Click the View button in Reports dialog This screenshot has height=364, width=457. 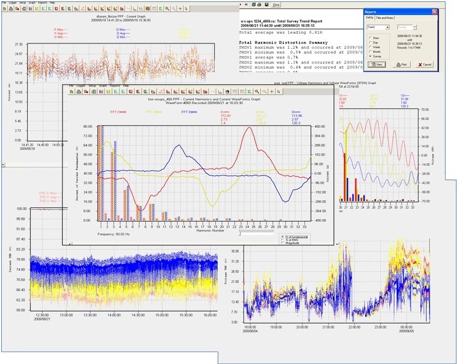point(377,65)
